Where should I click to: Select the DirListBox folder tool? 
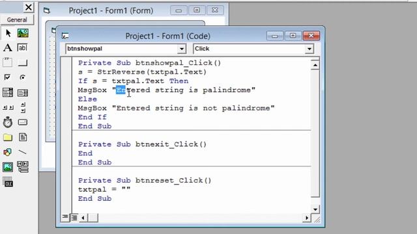pyautogui.click(x=8, y=137)
